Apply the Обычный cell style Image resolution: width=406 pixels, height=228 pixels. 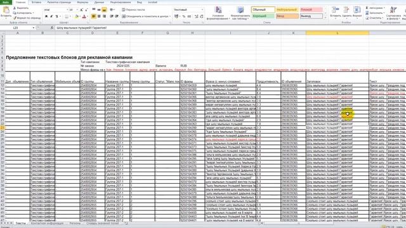[263, 9]
